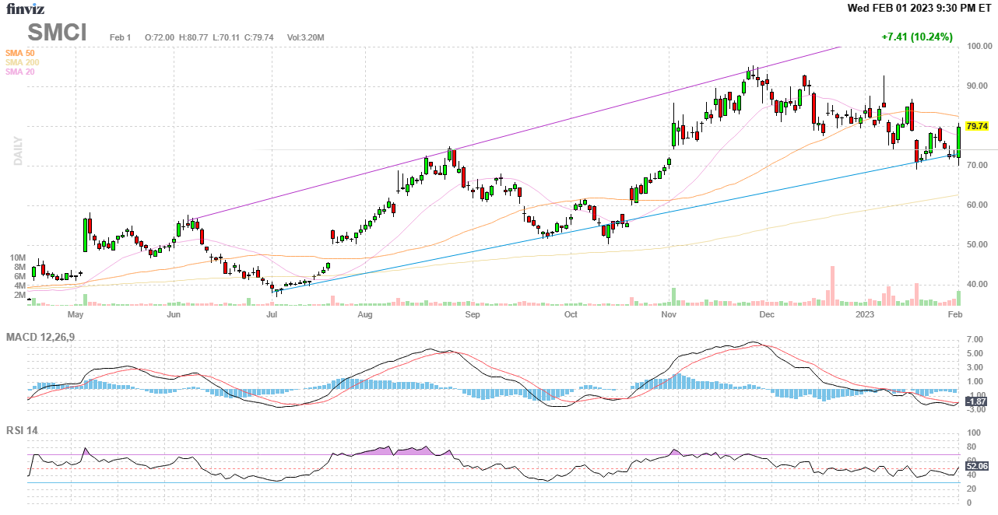This screenshot has height=515, width=998.
Task: Click the yellow 79.74 current price tag
Action: tap(976, 126)
